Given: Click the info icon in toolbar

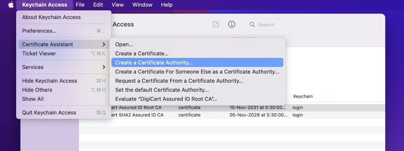Looking at the screenshot, I should (x=231, y=24).
